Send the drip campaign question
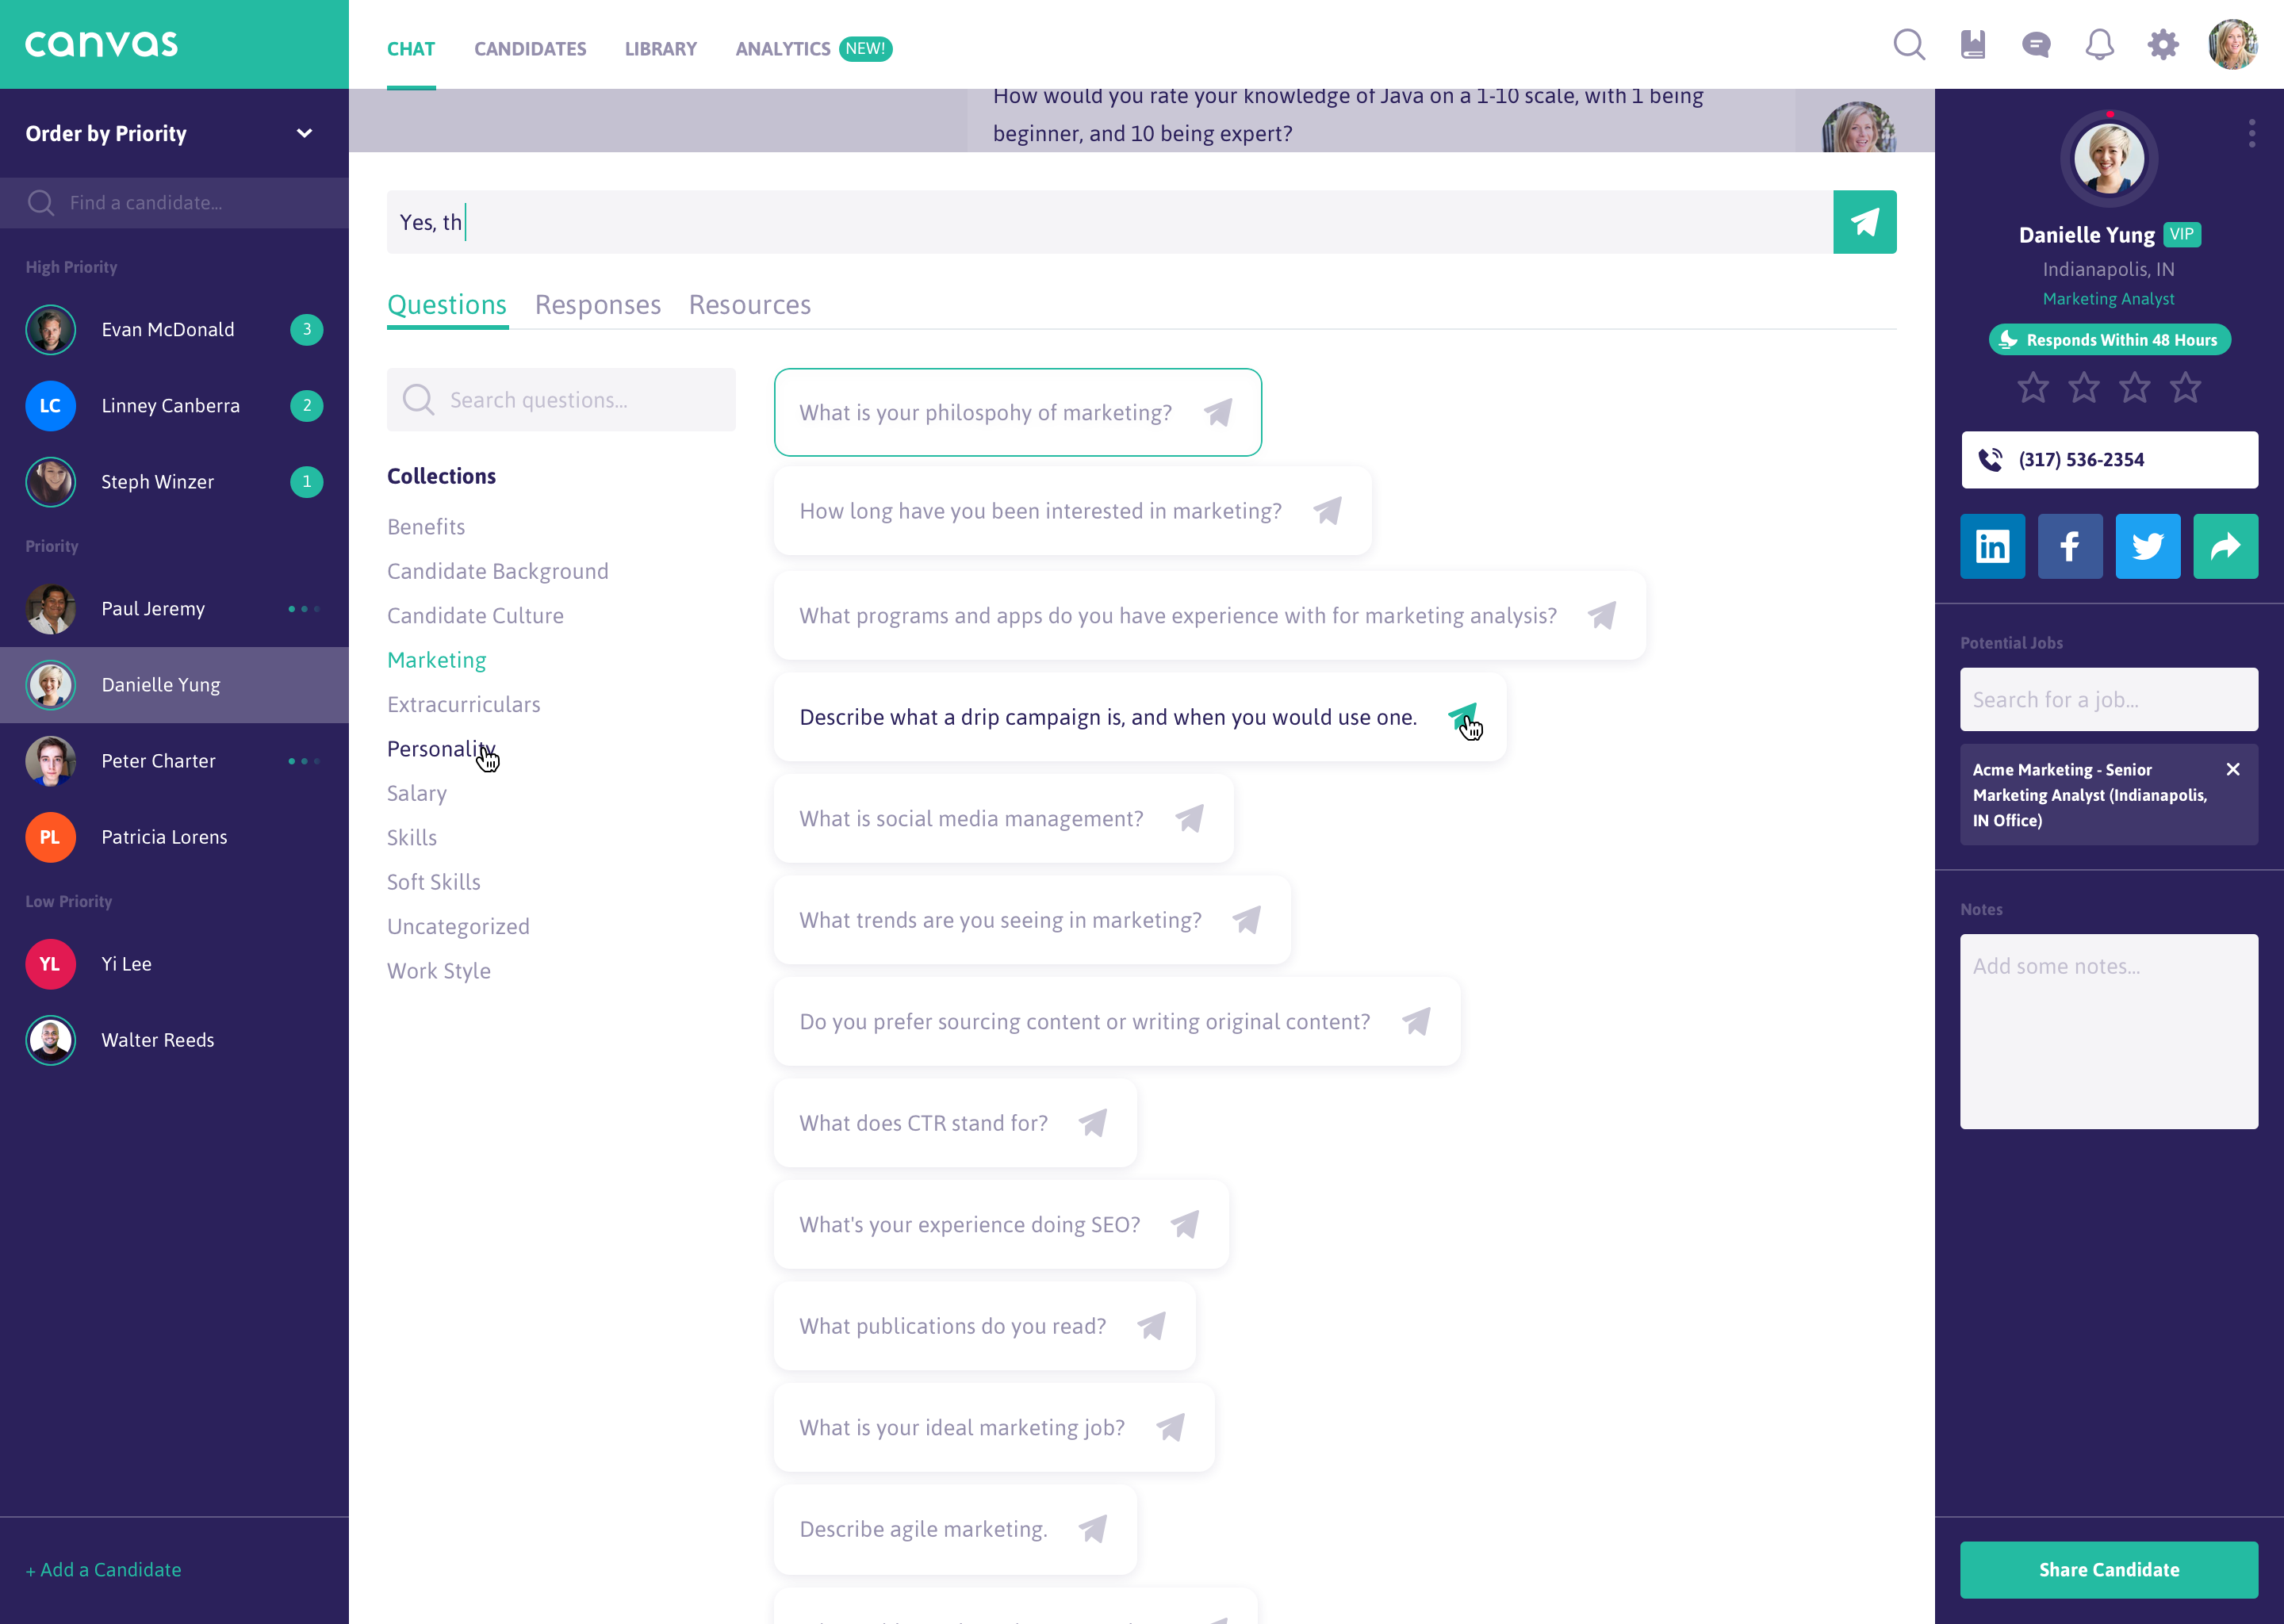 [1461, 716]
